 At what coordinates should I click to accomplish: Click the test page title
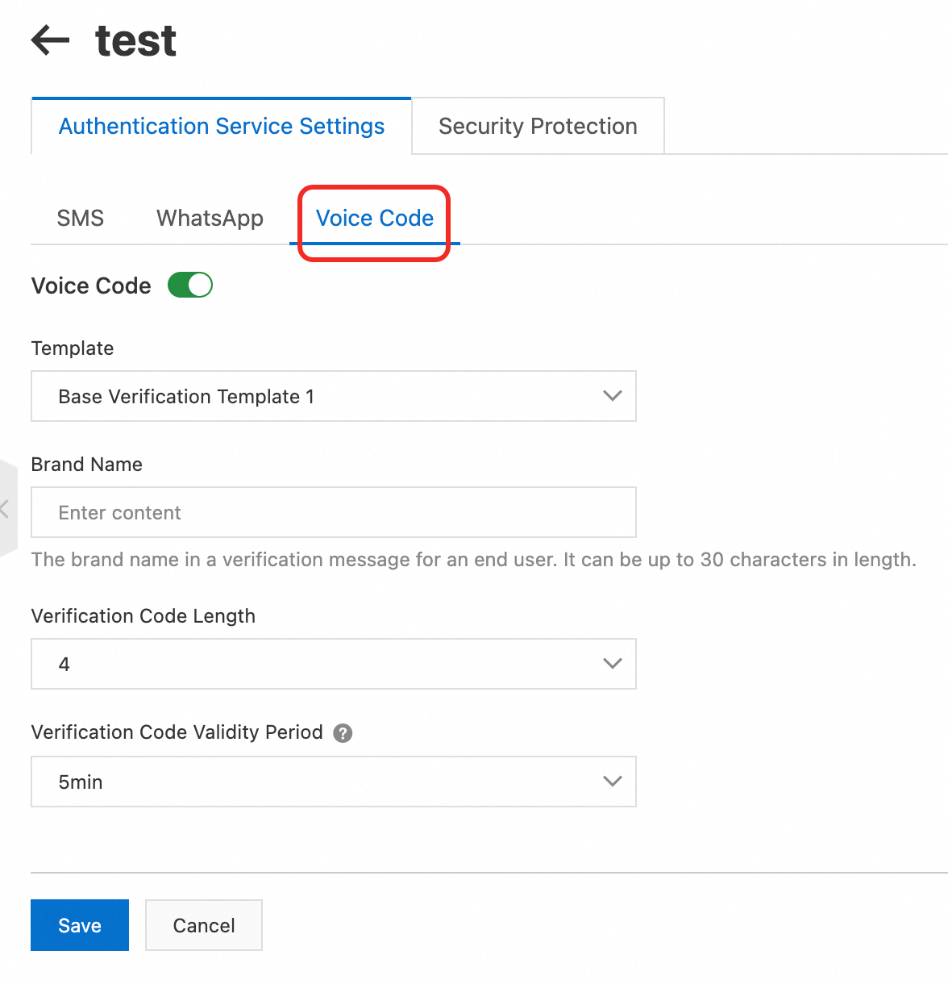135,40
